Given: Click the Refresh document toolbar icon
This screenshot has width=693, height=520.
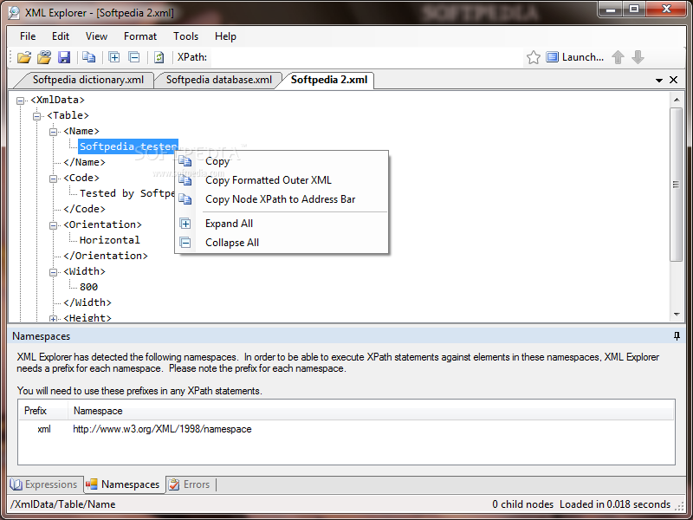Looking at the screenshot, I should pyautogui.click(x=159, y=57).
